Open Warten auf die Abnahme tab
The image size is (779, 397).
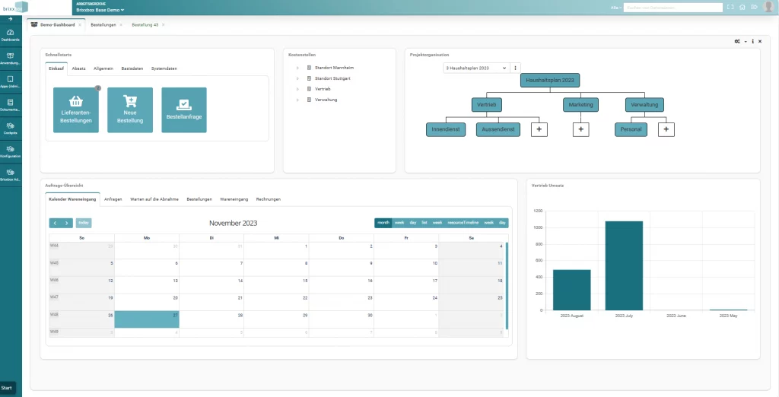[154, 199]
